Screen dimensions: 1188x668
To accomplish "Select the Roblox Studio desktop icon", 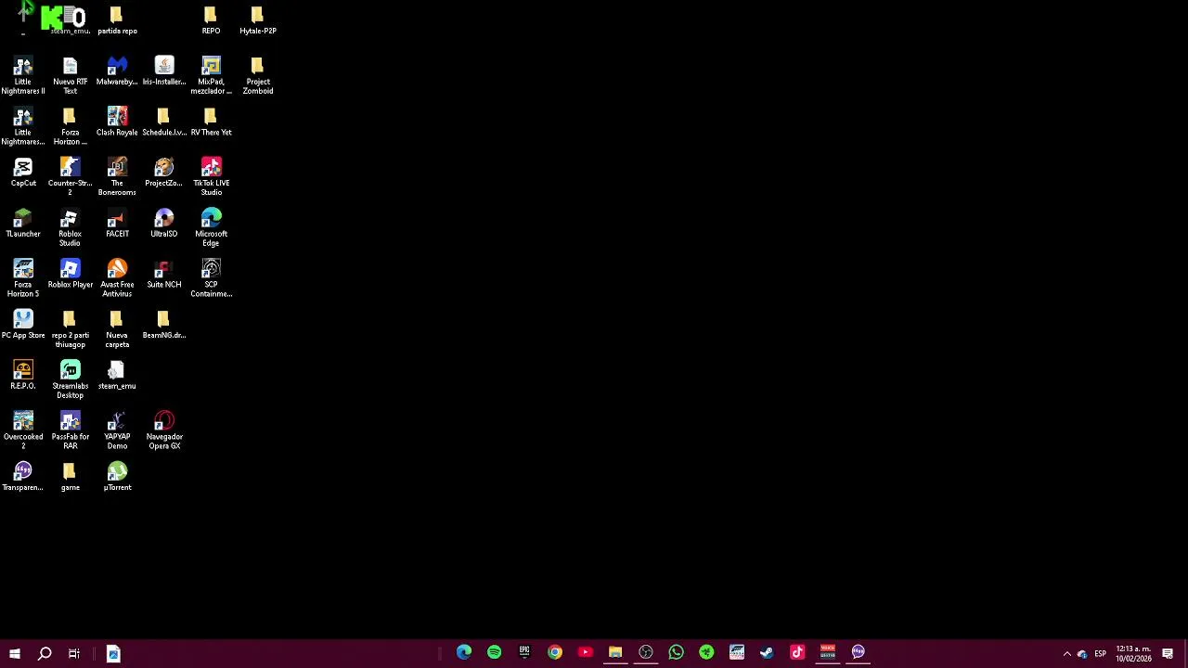I will pos(70,227).
